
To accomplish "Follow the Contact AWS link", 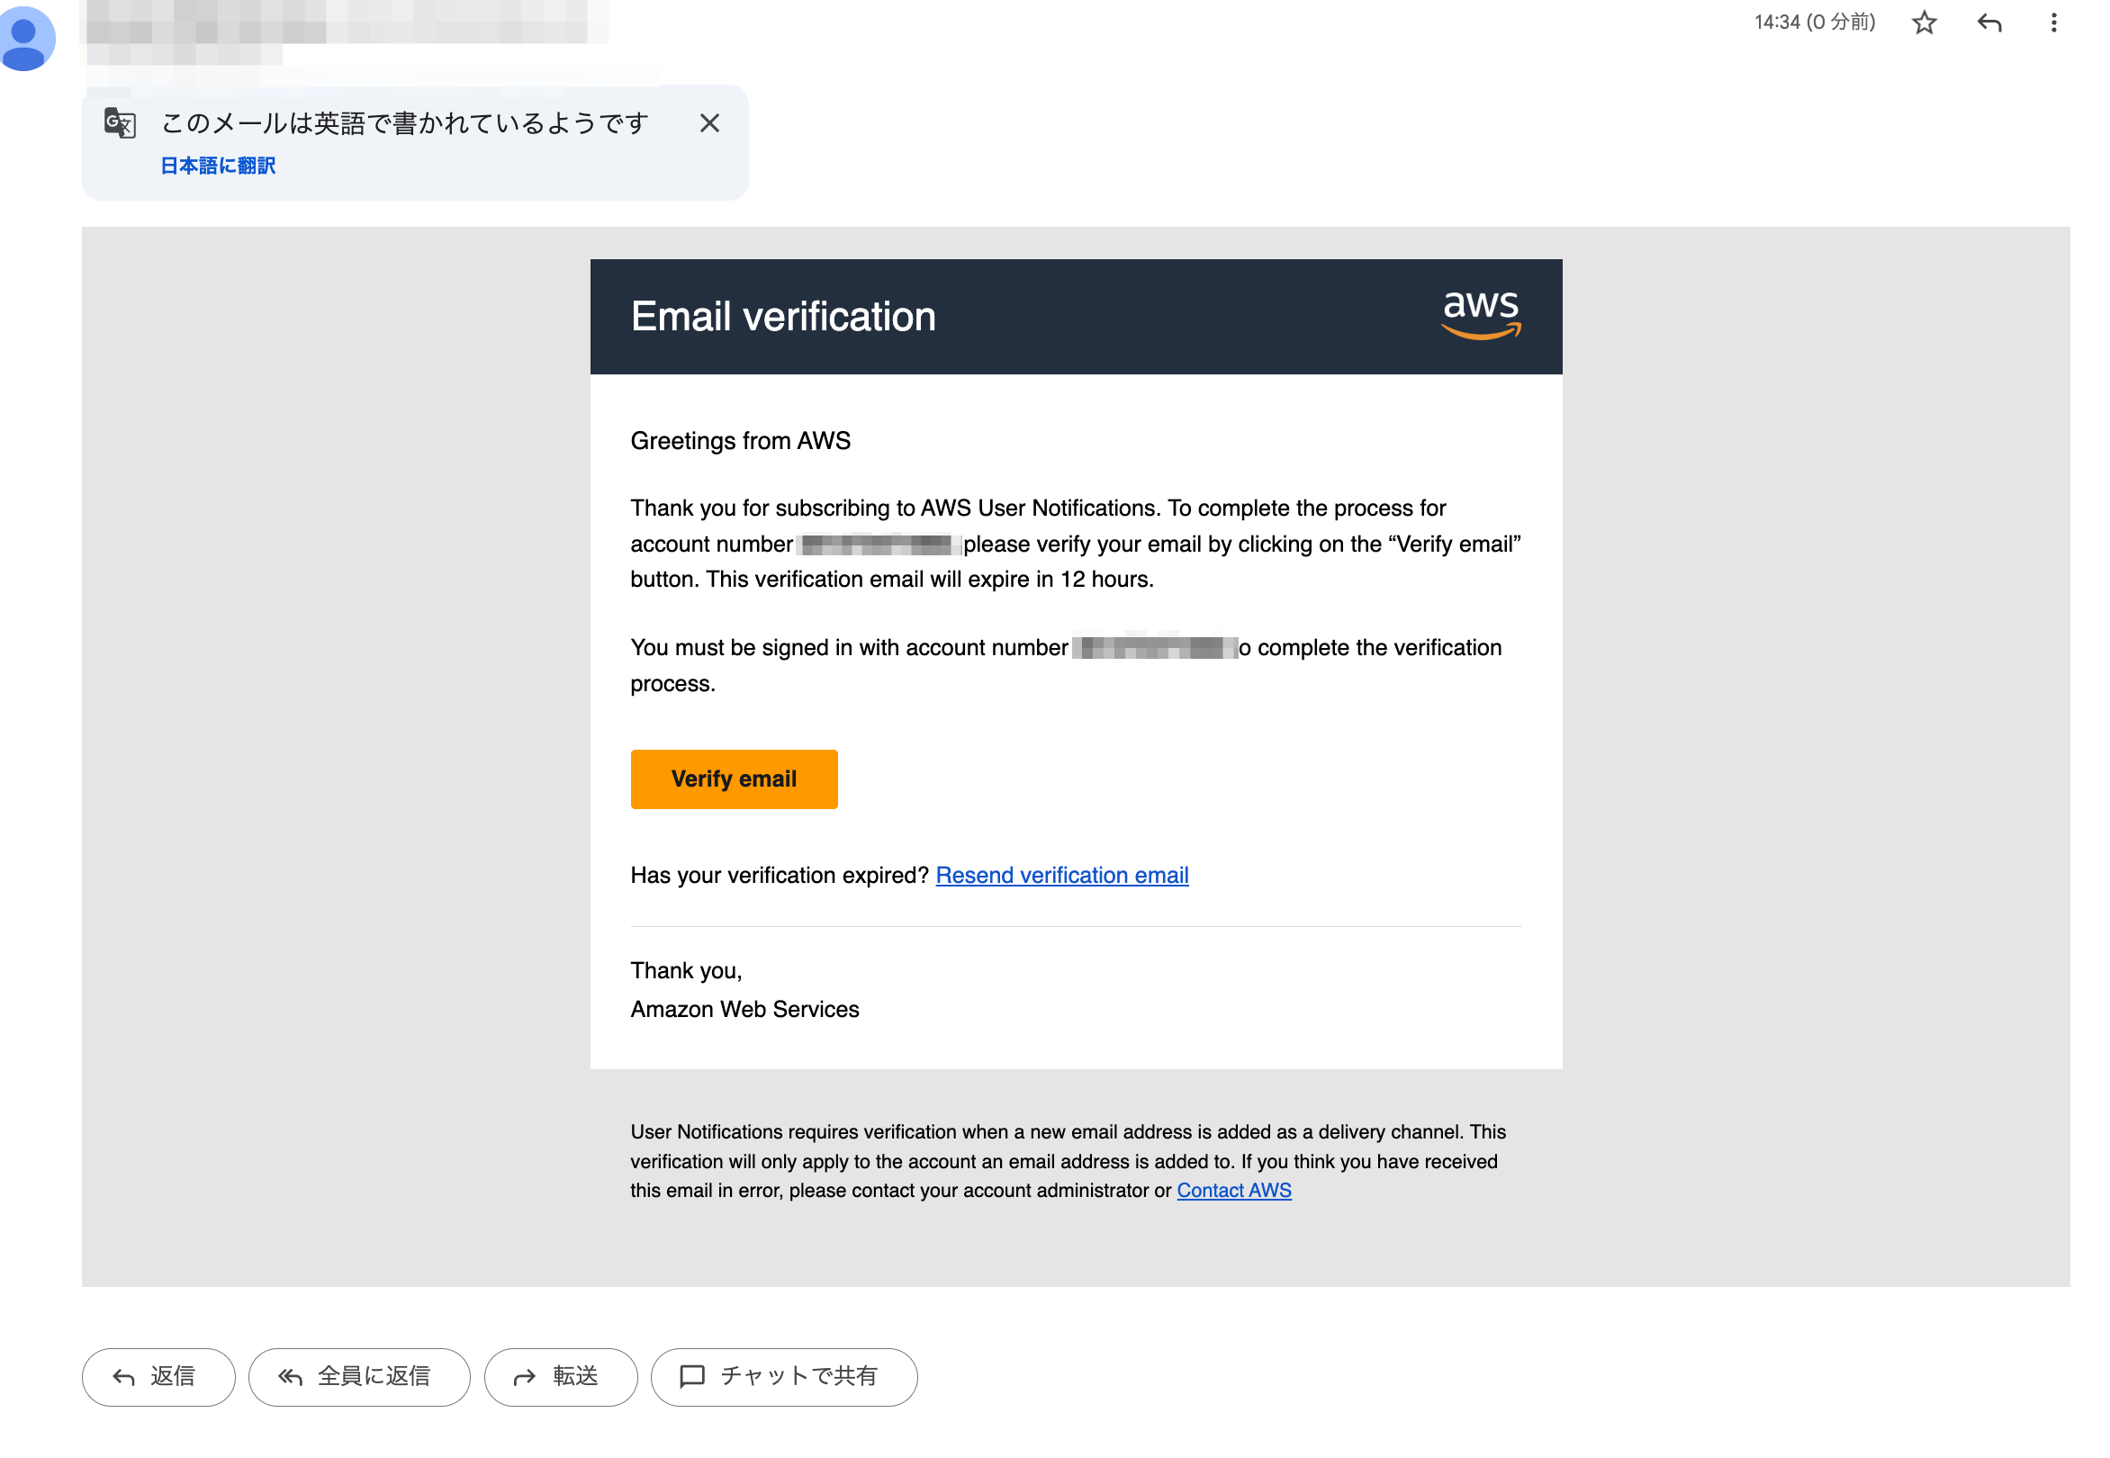I will [1232, 1191].
